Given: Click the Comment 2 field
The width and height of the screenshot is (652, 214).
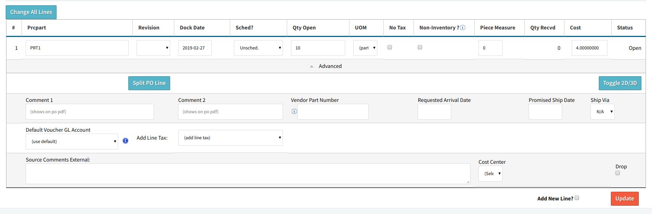Looking at the screenshot, I should tap(231, 112).
